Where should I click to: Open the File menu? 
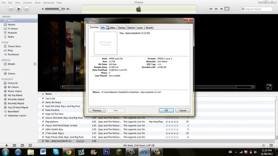3,3
